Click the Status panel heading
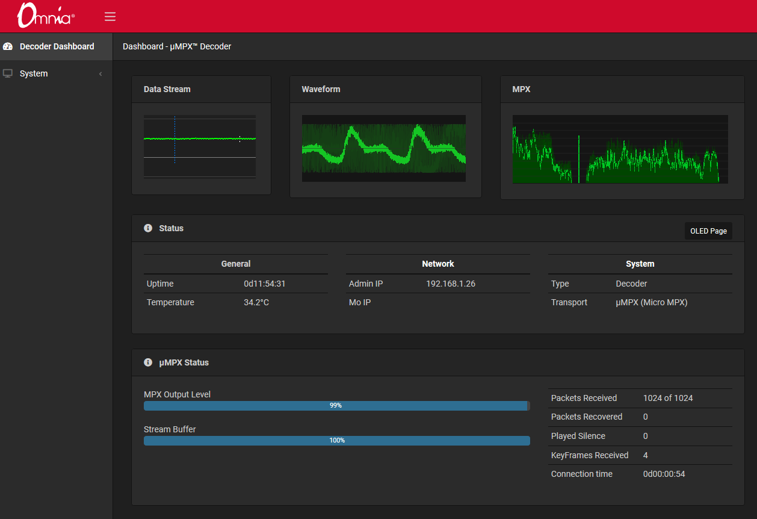This screenshot has width=757, height=519. (171, 228)
